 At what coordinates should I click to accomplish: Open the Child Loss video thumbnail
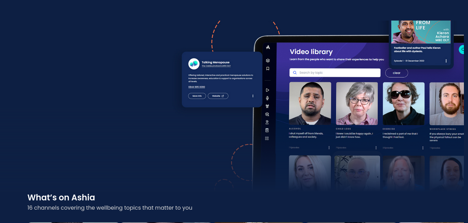tap(357, 103)
